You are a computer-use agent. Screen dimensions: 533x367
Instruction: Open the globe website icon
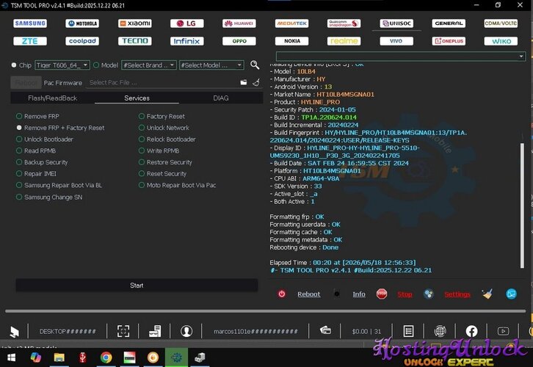[440, 331]
